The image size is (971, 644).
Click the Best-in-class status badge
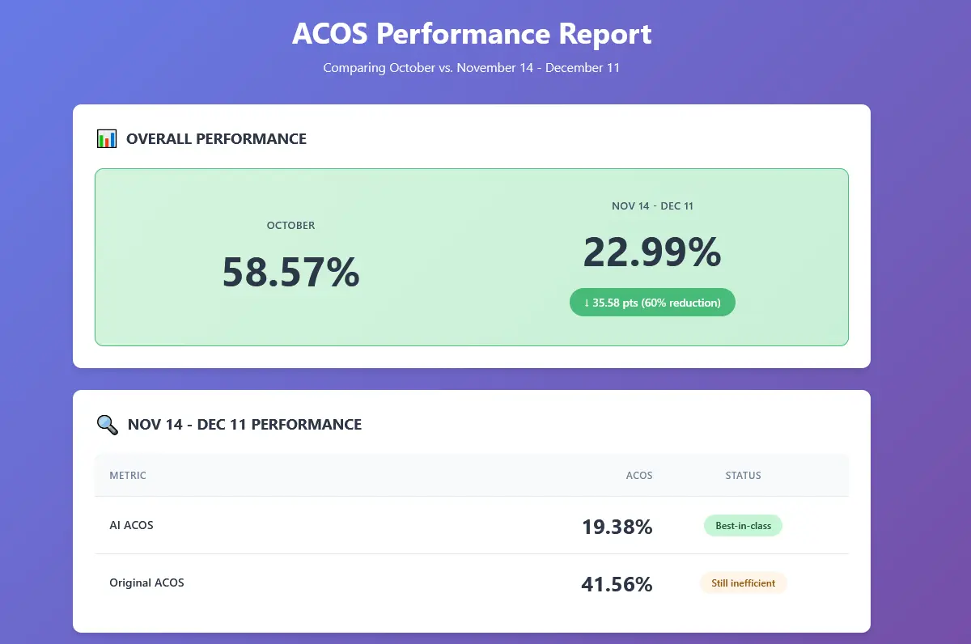click(x=743, y=526)
